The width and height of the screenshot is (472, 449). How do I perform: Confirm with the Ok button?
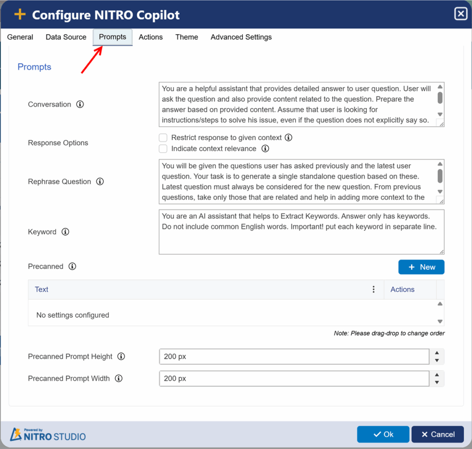383,434
